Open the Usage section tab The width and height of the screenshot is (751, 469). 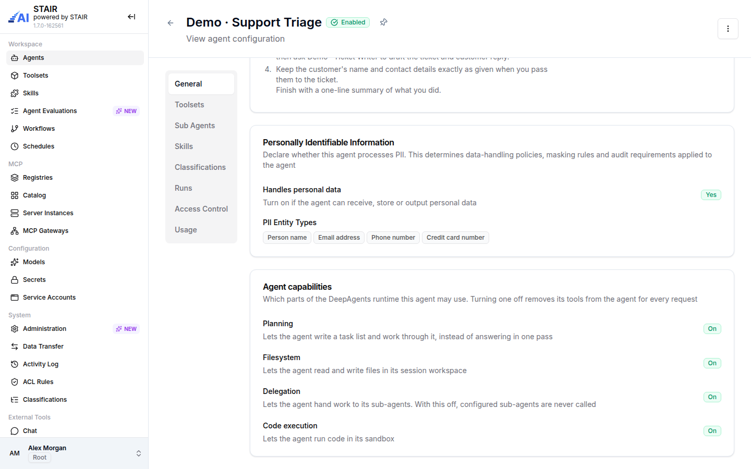point(201,230)
